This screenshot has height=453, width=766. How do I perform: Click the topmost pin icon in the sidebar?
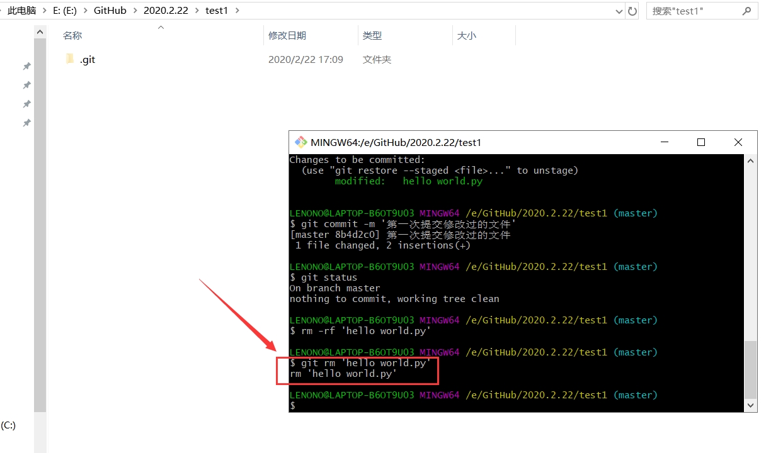tap(26, 65)
